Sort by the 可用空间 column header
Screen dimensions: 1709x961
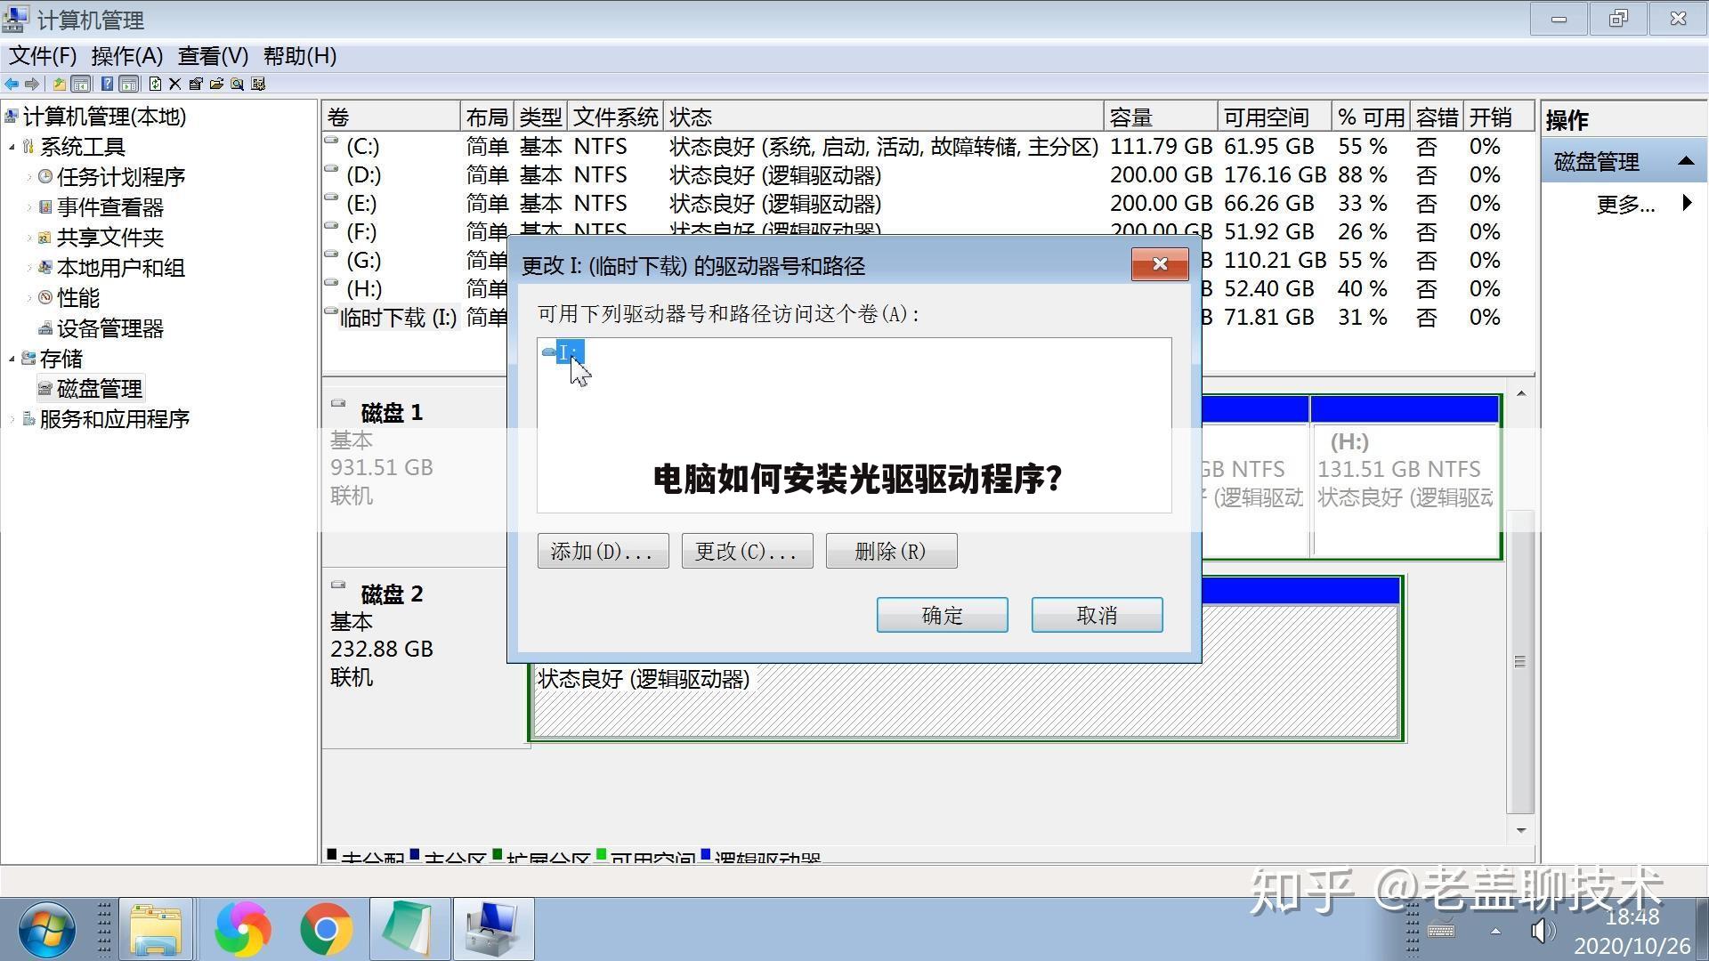coord(1274,117)
